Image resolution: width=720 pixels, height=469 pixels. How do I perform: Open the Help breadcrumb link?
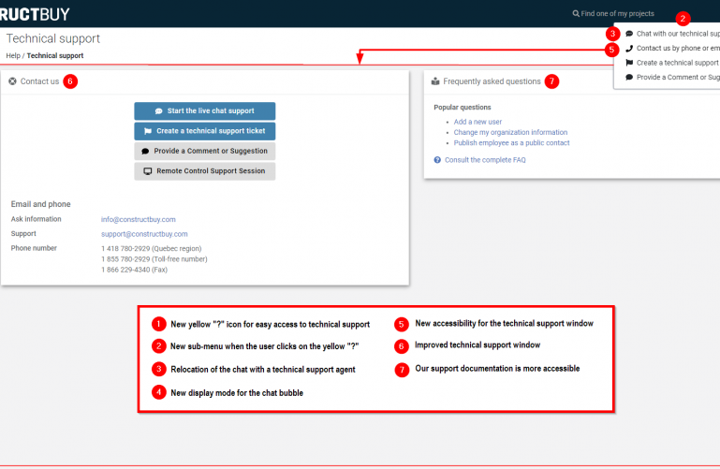coord(13,55)
